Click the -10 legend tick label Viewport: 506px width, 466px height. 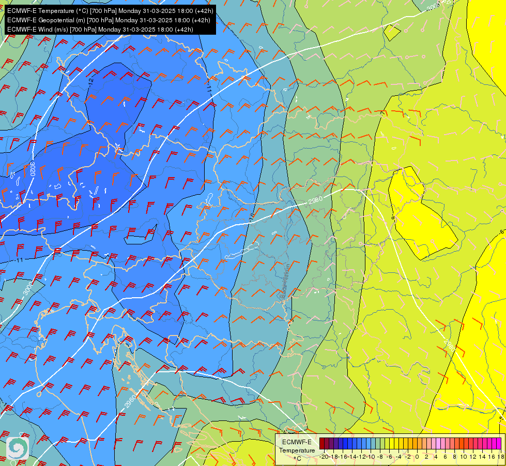coord(370,457)
